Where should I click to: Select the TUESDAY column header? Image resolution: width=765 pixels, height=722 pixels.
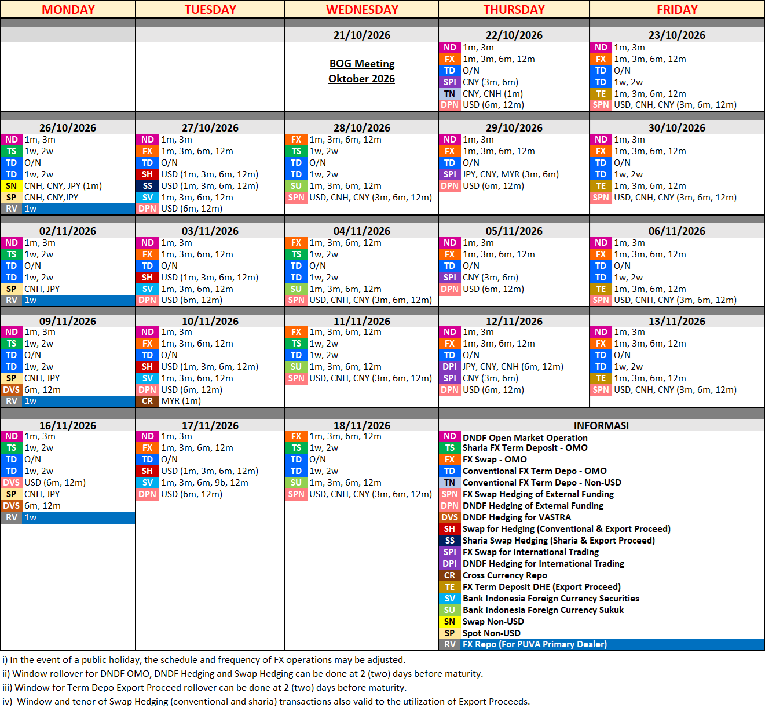coord(210,9)
